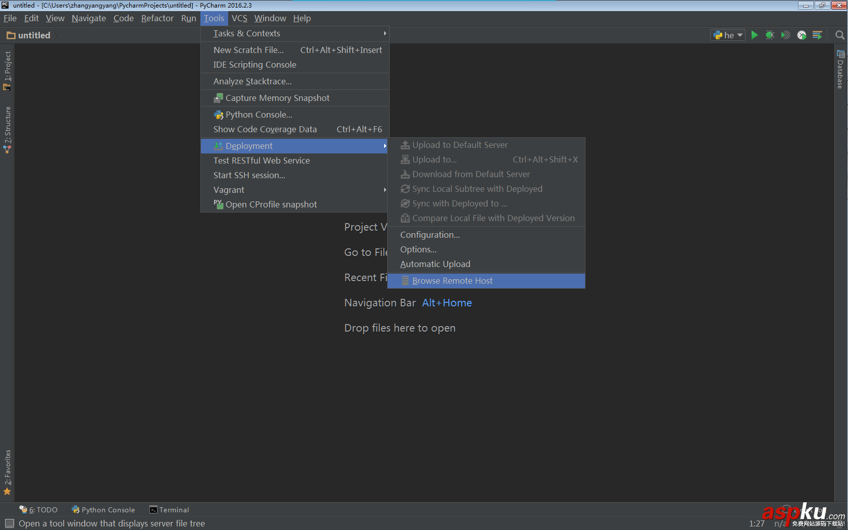Open the Python Console tool window
This screenshot has width=848, height=530.
pyautogui.click(x=103, y=510)
